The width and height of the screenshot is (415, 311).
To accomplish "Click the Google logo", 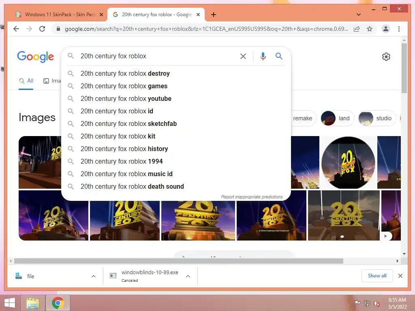I will [x=36, y=57].
